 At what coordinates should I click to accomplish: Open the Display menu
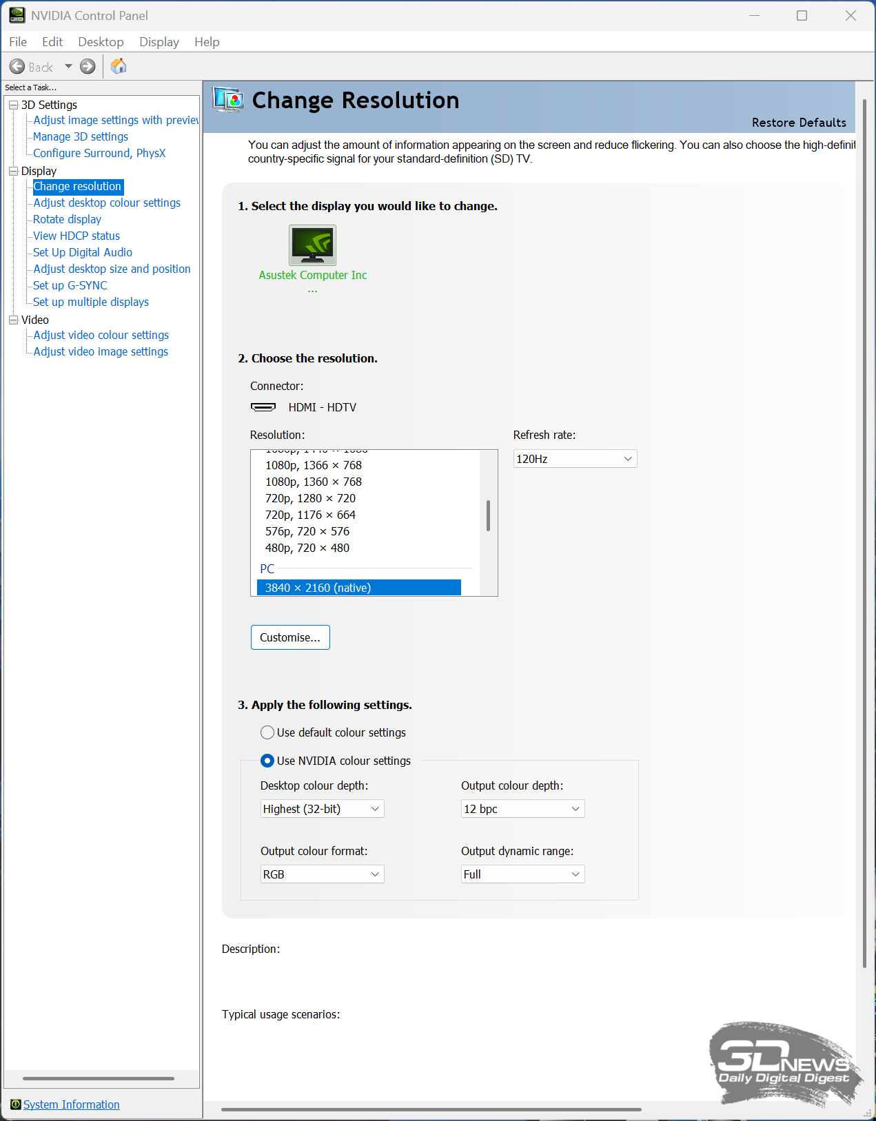pos(159,42)
